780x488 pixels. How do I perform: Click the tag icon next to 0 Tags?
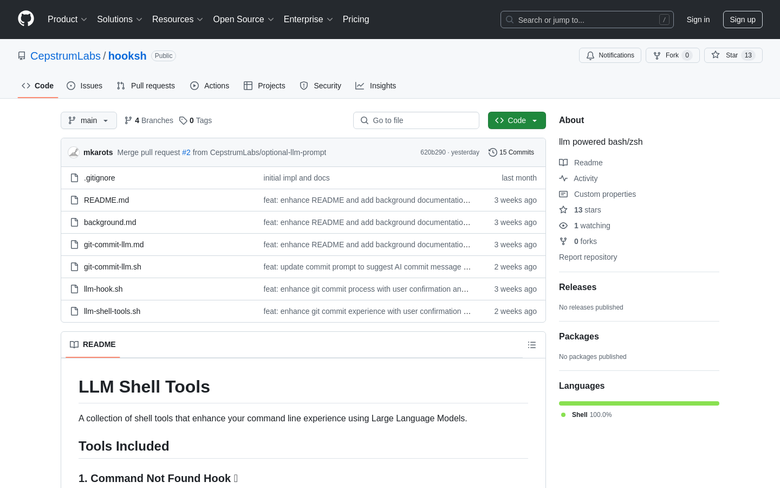pyautogui.click(x=183, y=120)
